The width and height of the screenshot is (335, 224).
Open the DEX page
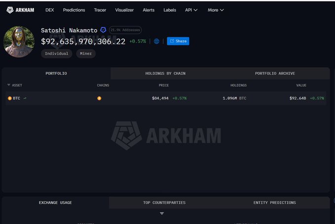click(49, 10)
